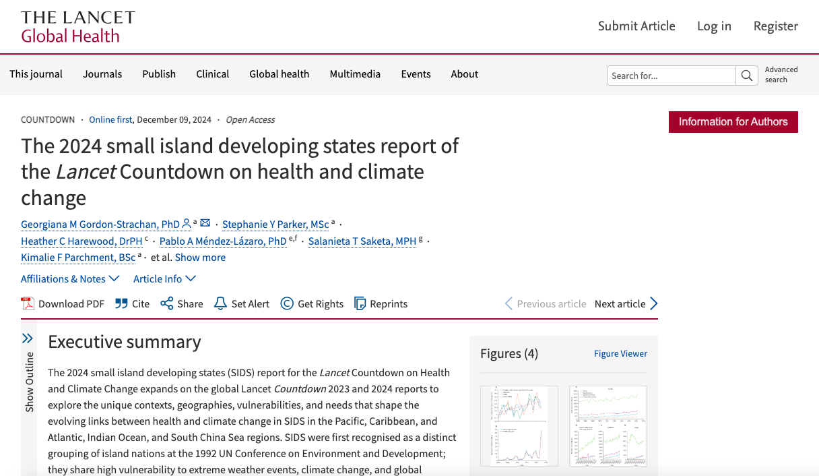This screenshot has height=476, width=819.
Task: Expand the Show Outline double-chevron panel
Action: coord(28,338)
